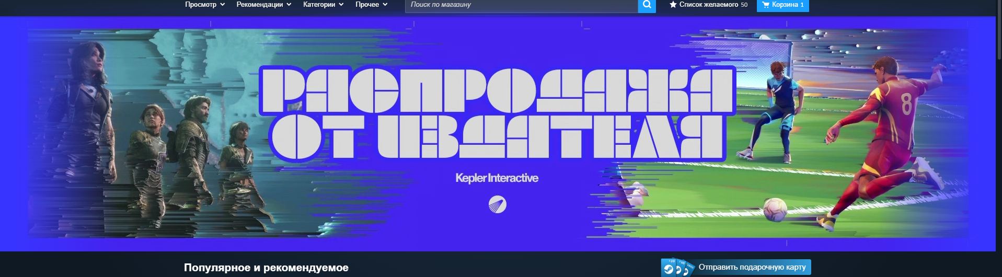Expand the Прочее menu
The width and height of the screenshot is (1002, 277).
pyautogui.click(x=372, y=4)
